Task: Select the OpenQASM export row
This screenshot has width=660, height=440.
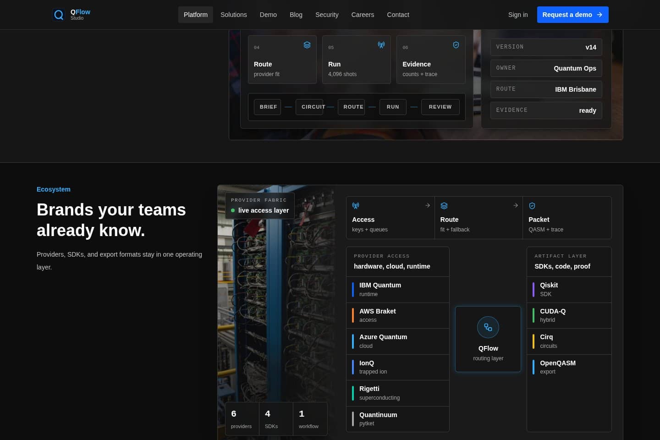Action: pos(569,367)
